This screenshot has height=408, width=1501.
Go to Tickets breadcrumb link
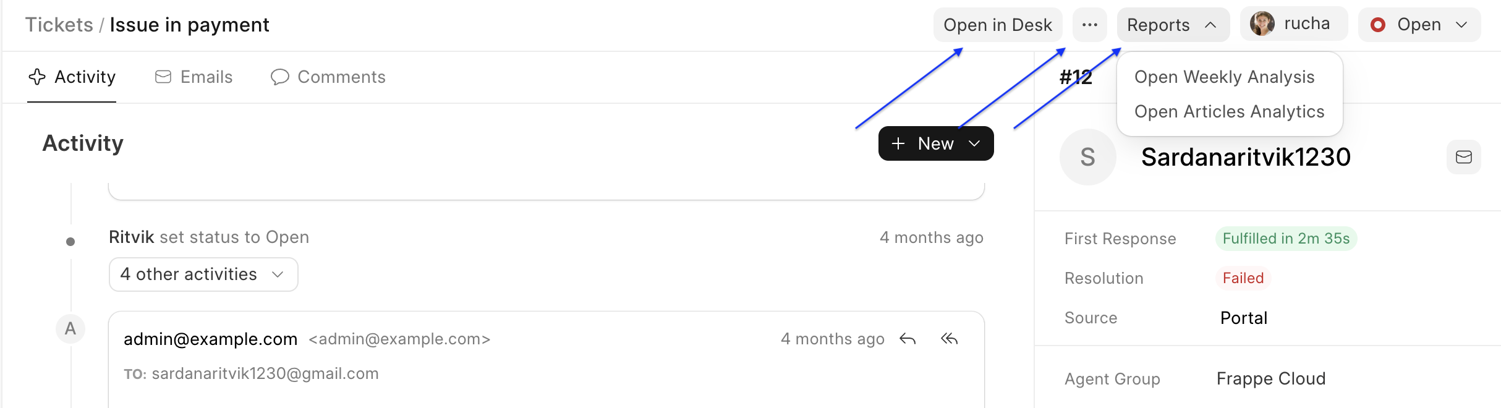click(x=59, y=25)
